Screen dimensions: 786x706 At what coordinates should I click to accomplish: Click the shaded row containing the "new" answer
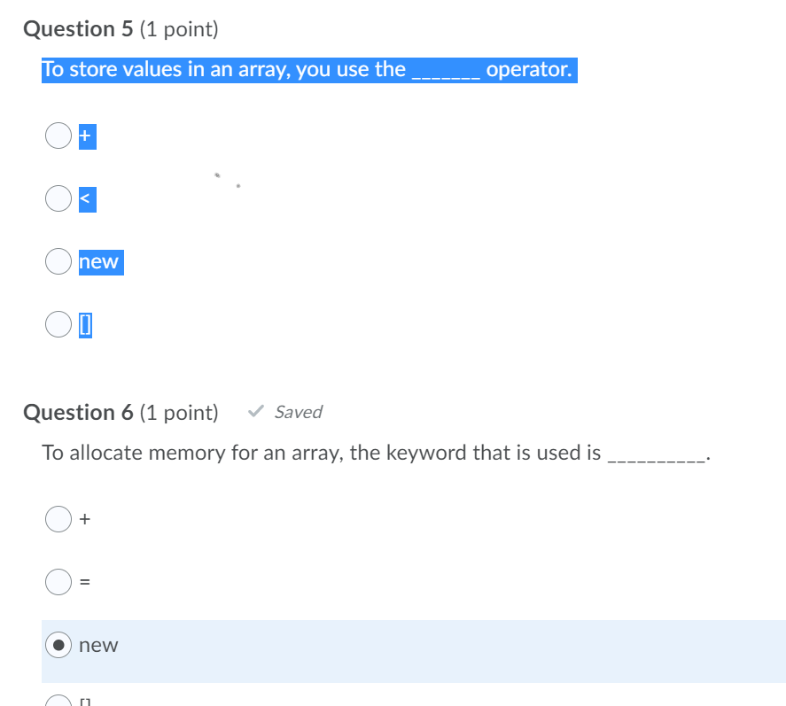(x=399, y=645)
